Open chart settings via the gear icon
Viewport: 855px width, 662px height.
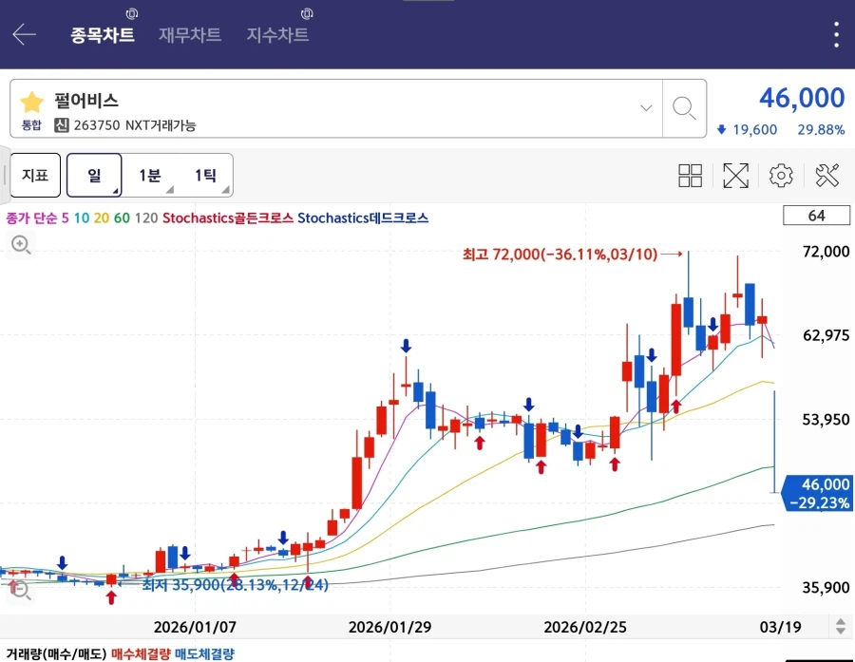tap(780, 175)
